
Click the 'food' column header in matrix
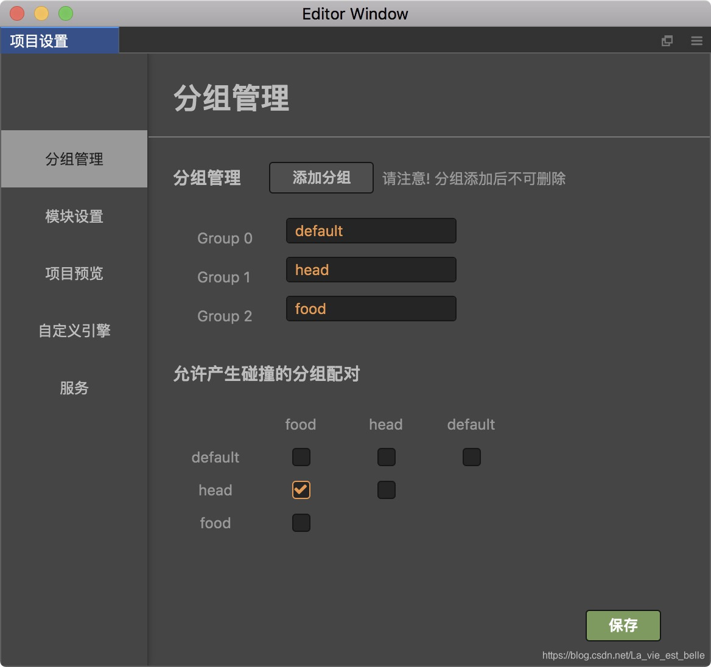click(300, 424)
